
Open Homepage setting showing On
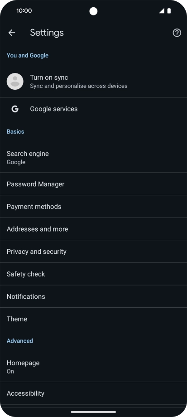pos(93,367)
